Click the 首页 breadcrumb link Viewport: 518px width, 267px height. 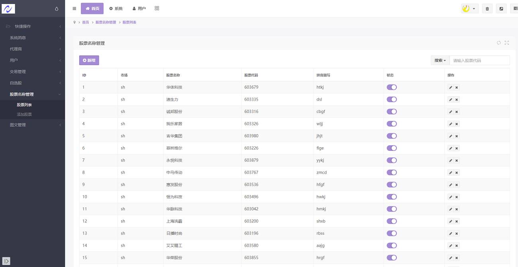[86, 22]
